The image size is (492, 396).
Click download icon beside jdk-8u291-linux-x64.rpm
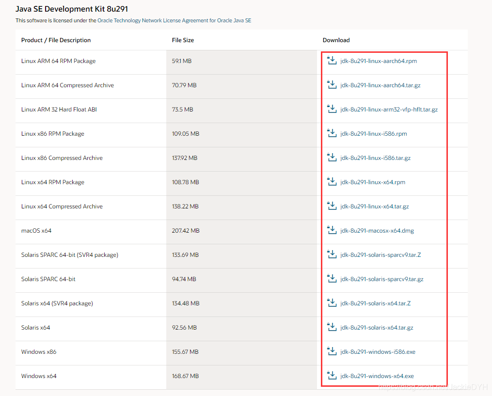pyautogui.click(x=332, y=181)
